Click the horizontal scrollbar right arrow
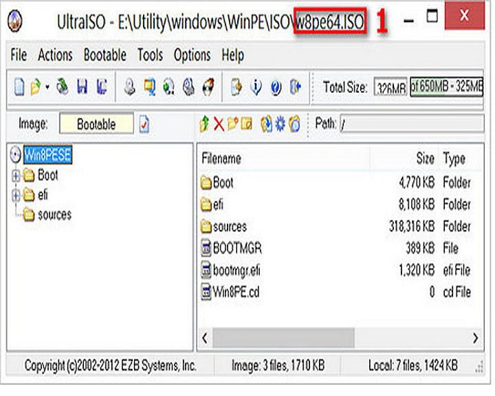The image size is (495, 396). 476,338
